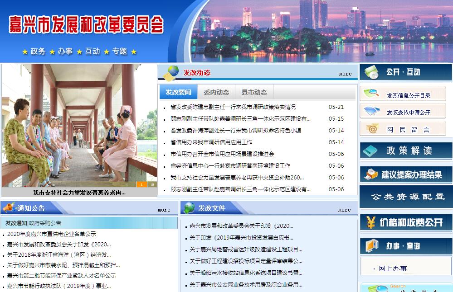Click the elderly care slideshow photo
This screenshot has width=453, height=292.
click(79, 124)
